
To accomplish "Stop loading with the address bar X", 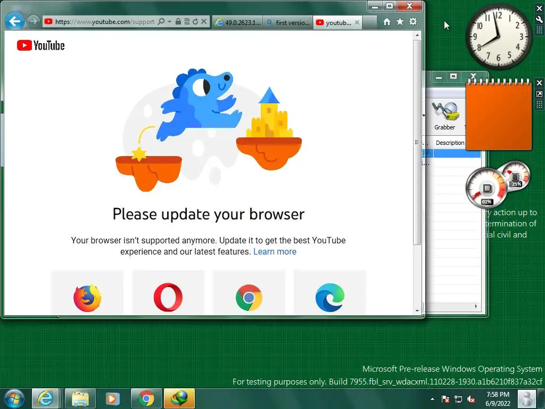I will (204, 21).
